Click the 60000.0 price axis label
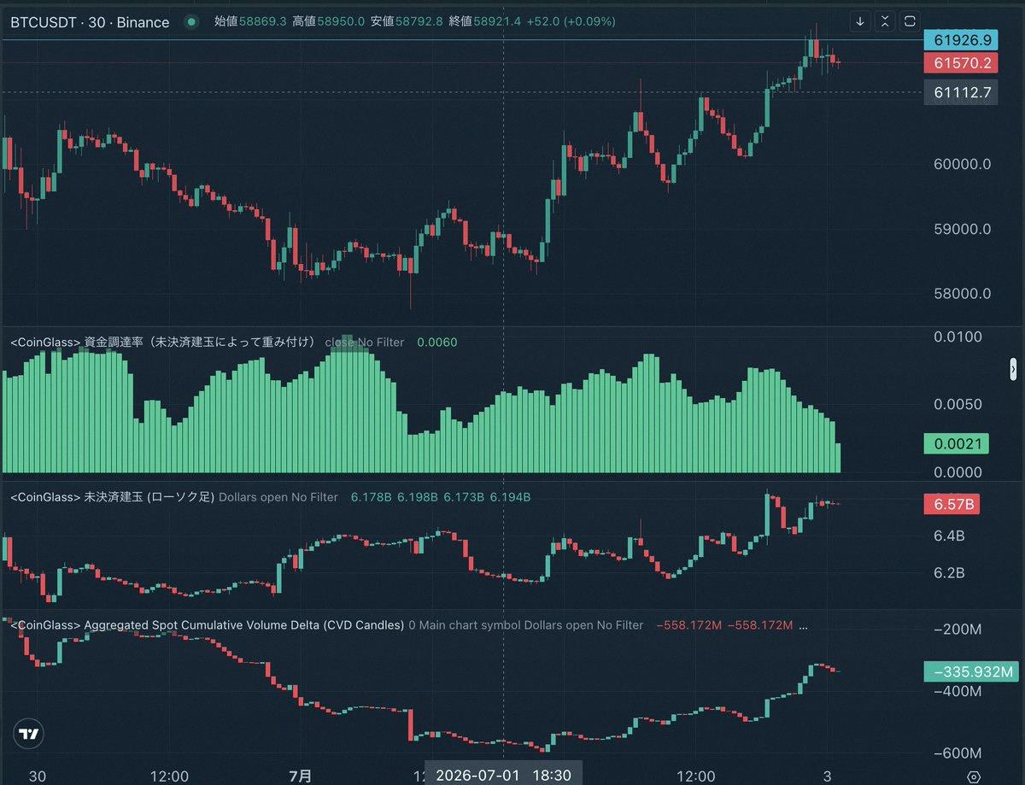This screenshot has height=785, width=1025. coord(963,164)
